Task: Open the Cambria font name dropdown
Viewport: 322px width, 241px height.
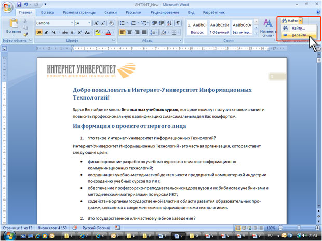Action: click(72, 23)
